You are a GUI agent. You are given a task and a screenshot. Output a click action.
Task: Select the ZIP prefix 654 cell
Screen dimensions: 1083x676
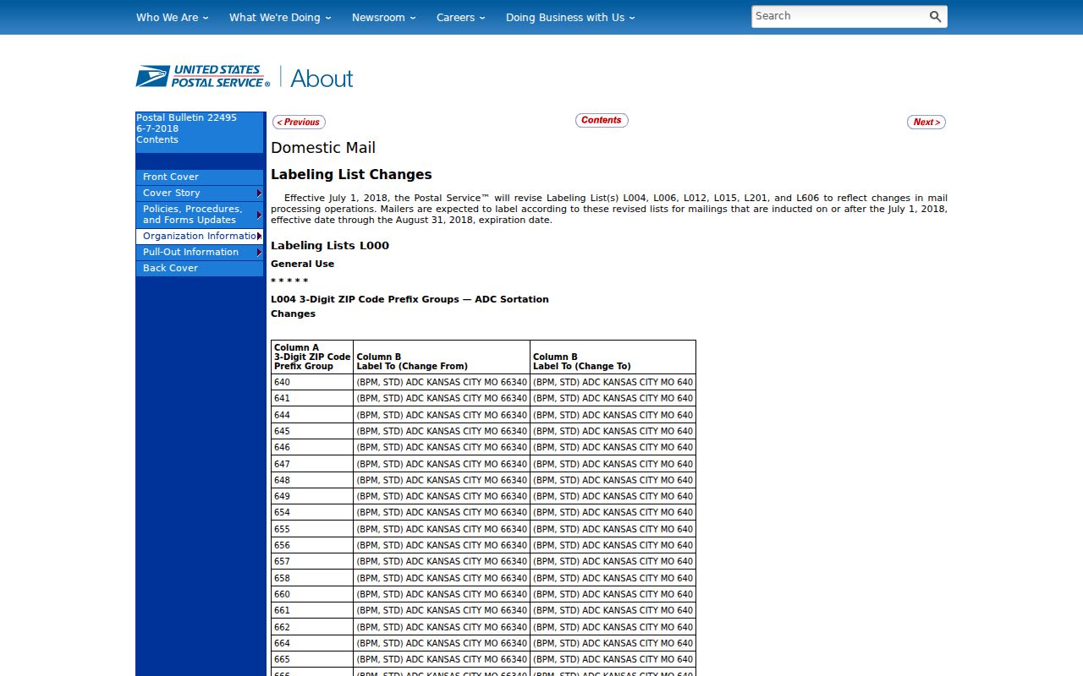[312, 513]
